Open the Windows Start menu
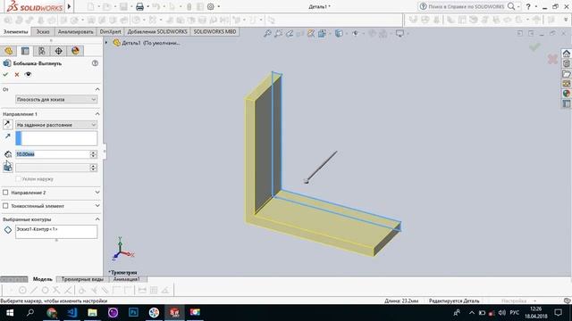 [10, 313]
